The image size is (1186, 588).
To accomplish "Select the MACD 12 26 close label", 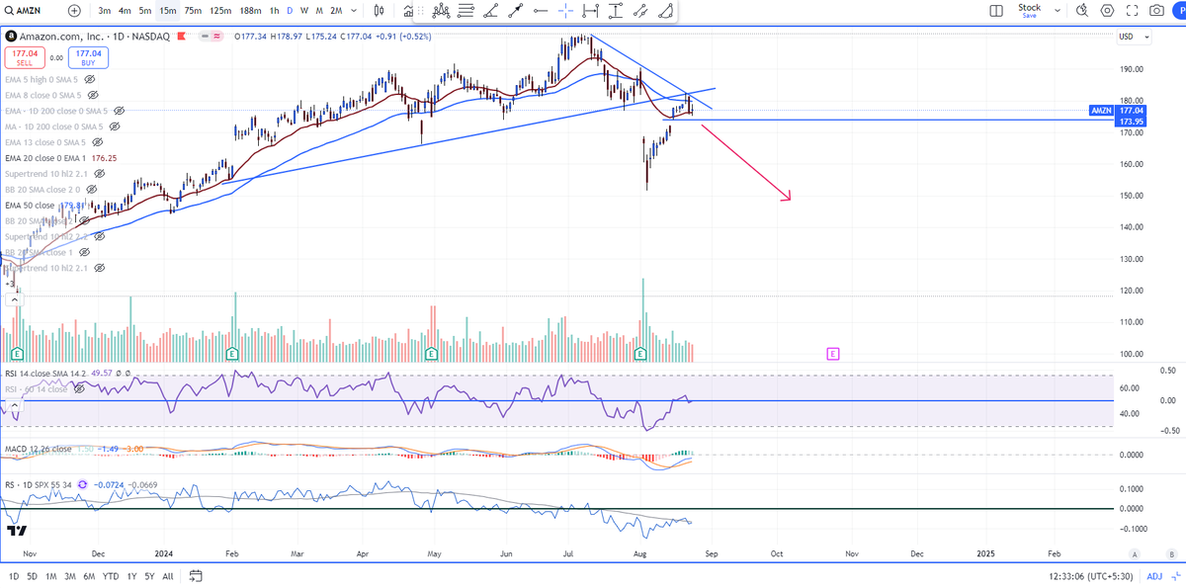I will click(x=38, y=450).
